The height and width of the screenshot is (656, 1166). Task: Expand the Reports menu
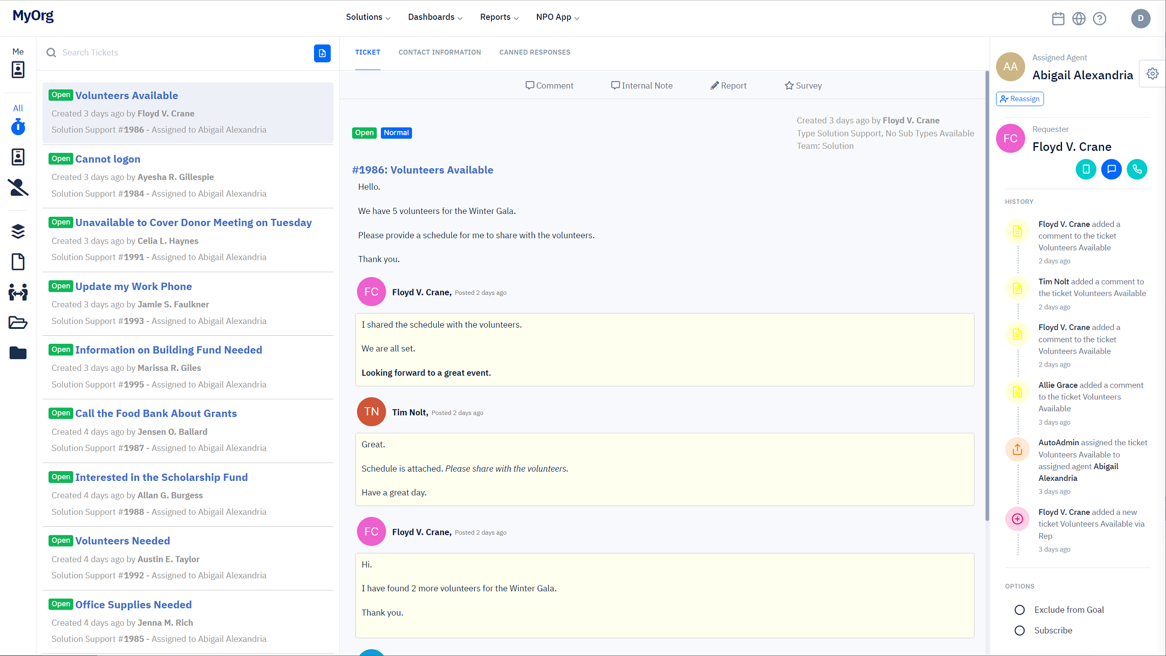pyautogui.click(x=499, y=17)
